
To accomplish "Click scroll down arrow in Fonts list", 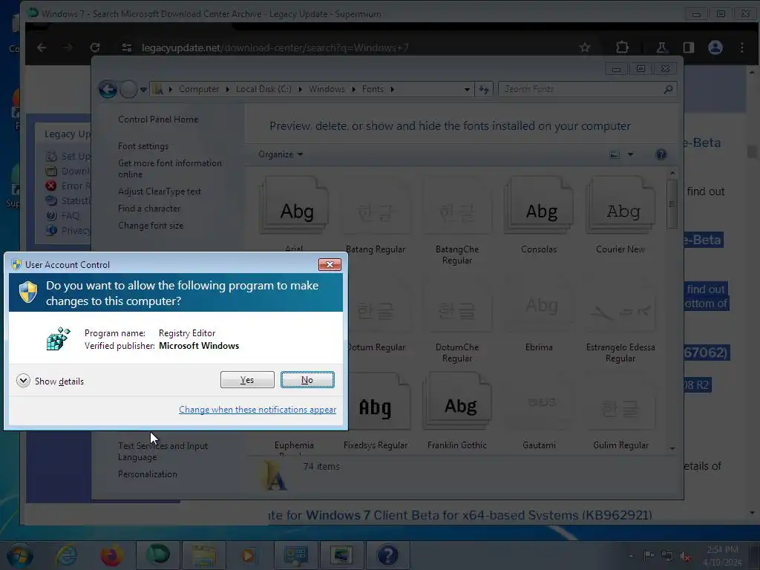I will (672, 448).
